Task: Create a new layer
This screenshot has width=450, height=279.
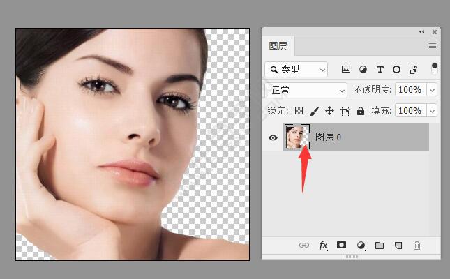Action: (398, 246)
